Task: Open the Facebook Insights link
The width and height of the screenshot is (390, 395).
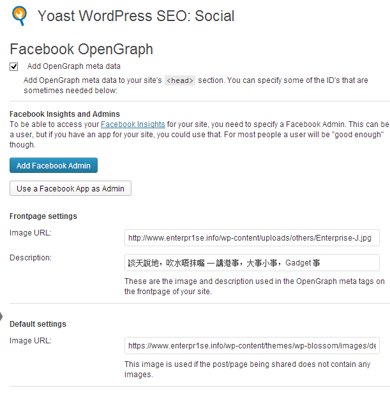Action: pos(133,124)
